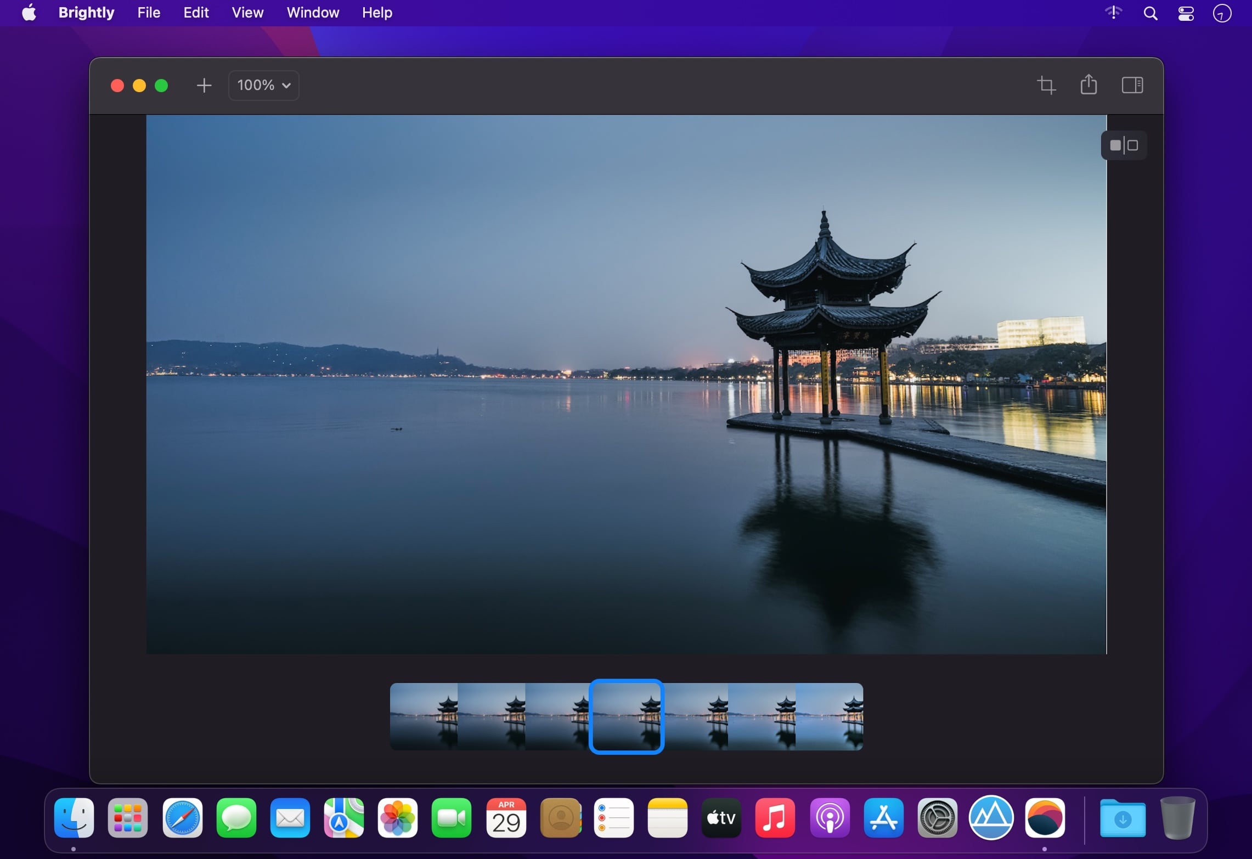The width and height of the screenshot is (1252, 859).
Task: Click the crop tool icon
Action: click(x=1046, y=86)
